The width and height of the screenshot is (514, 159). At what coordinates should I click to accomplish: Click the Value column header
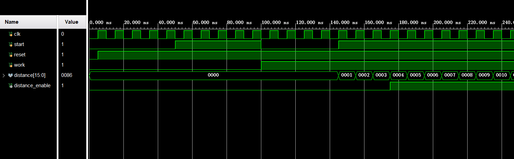point(72,22)
